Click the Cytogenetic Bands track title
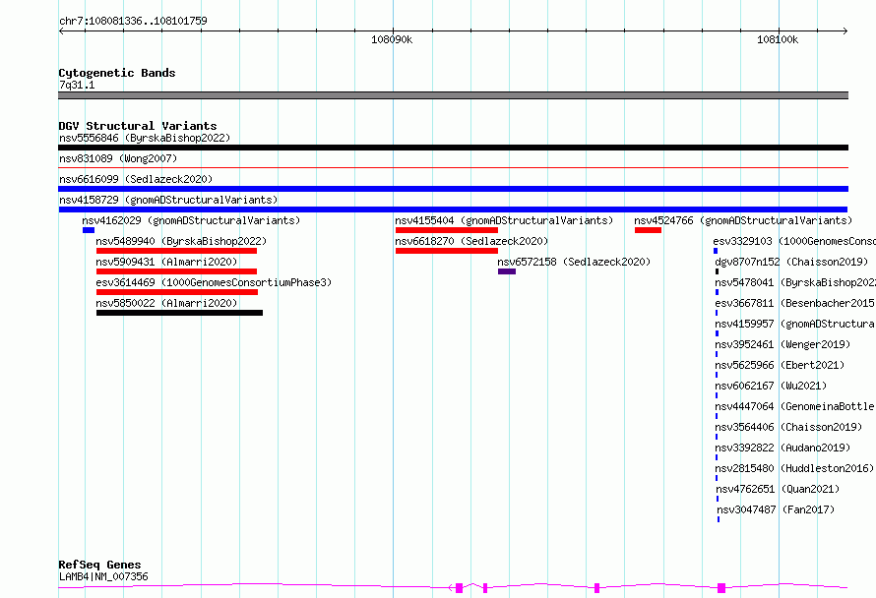876x598 pixels. pos(117,73)
